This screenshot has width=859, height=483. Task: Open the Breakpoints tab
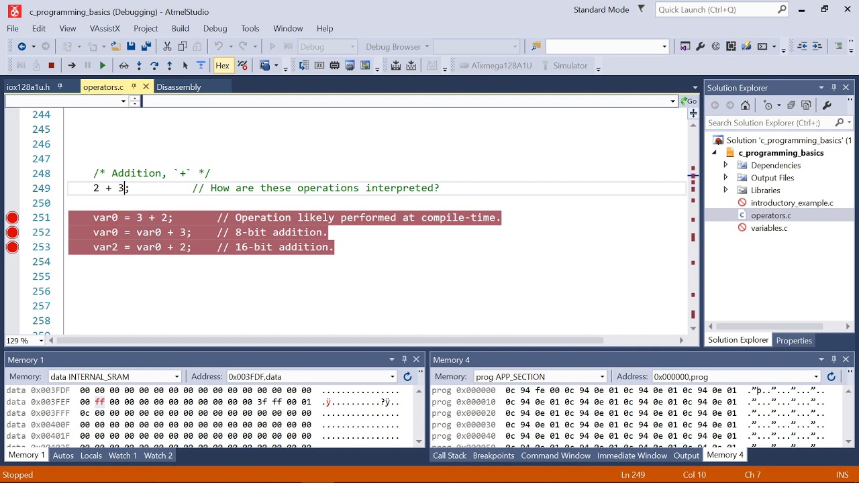pyautogui.click(x=493, y=455)
